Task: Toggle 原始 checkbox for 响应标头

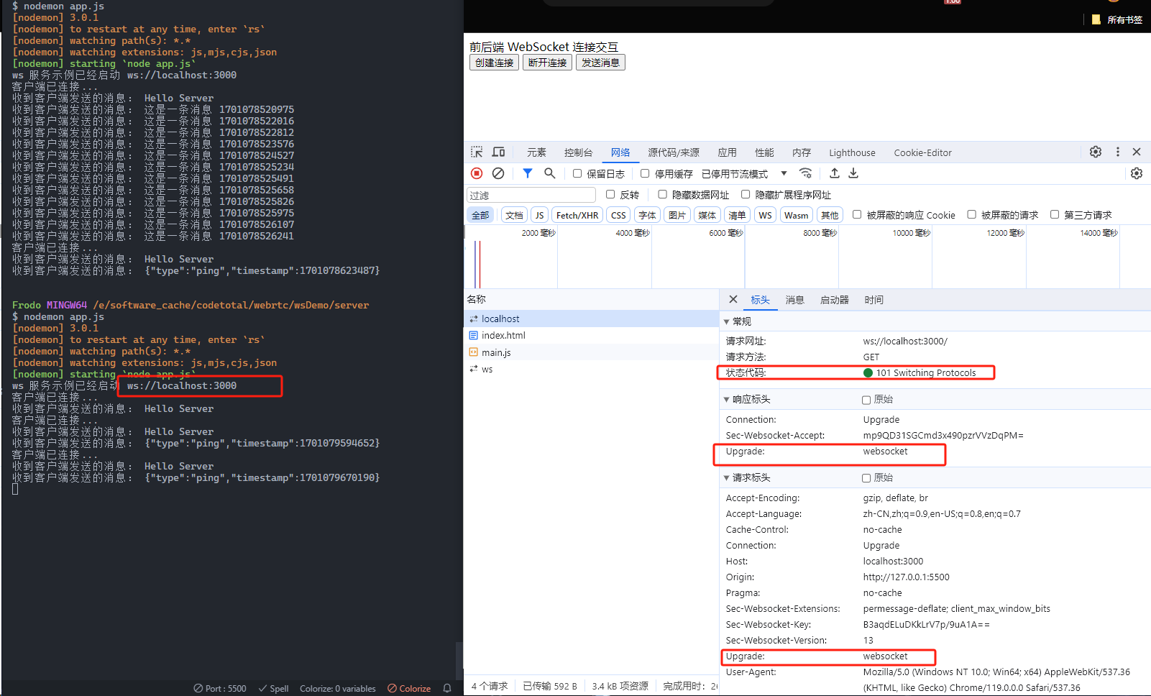Action: coord(866,400)
